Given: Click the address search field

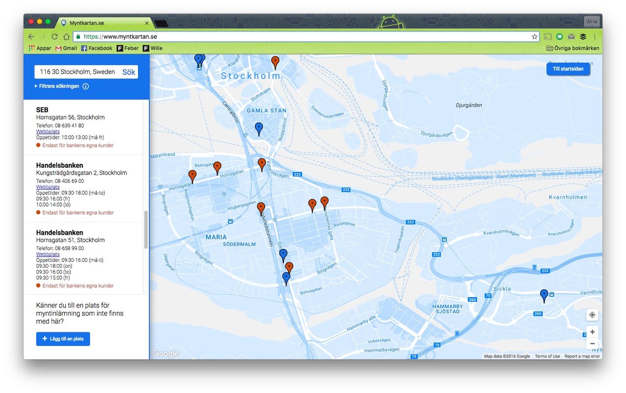Looking at the screenshot, I should tap(77, 72).
